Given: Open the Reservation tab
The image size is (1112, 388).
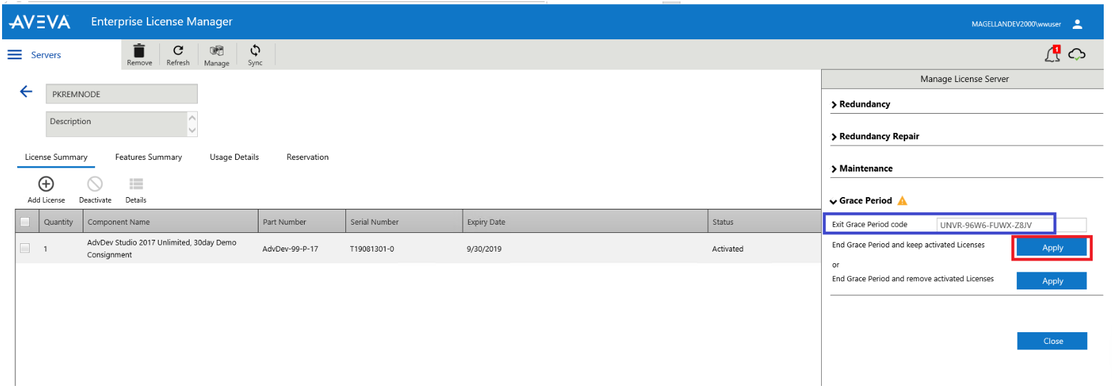Looking at the screenshot, I should [307, 157].
